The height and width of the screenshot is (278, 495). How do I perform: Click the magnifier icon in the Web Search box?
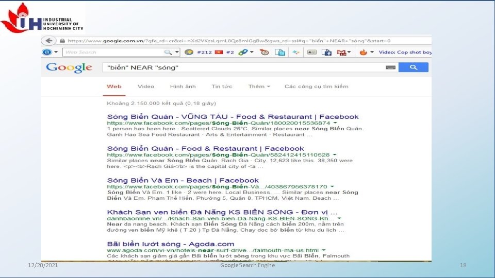coord(168,53)
